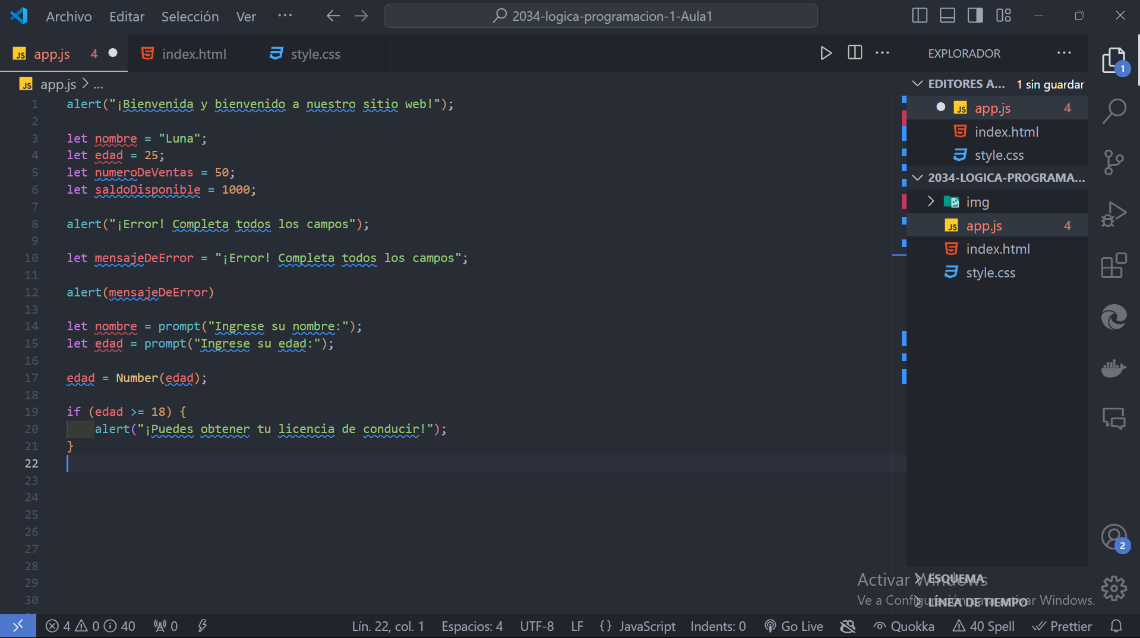The height and width of the screenshot is (638, 1140).
Task: Open notifications from the bell icon
Action: point(1115,626)
